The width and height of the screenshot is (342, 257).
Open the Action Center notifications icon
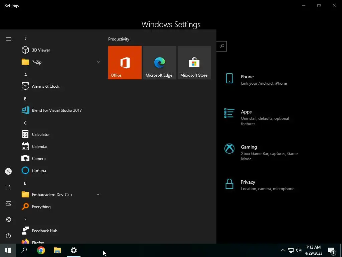coord(332,251)
